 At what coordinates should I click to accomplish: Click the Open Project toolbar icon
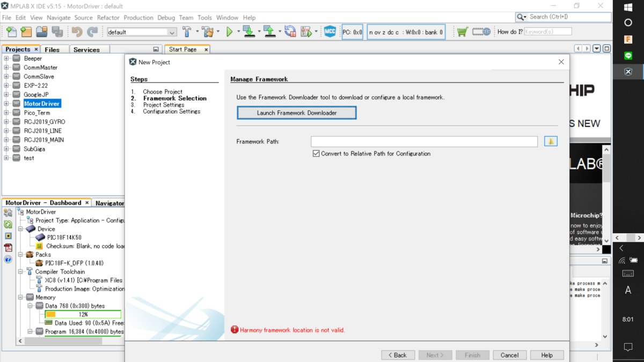pos(42,32)
